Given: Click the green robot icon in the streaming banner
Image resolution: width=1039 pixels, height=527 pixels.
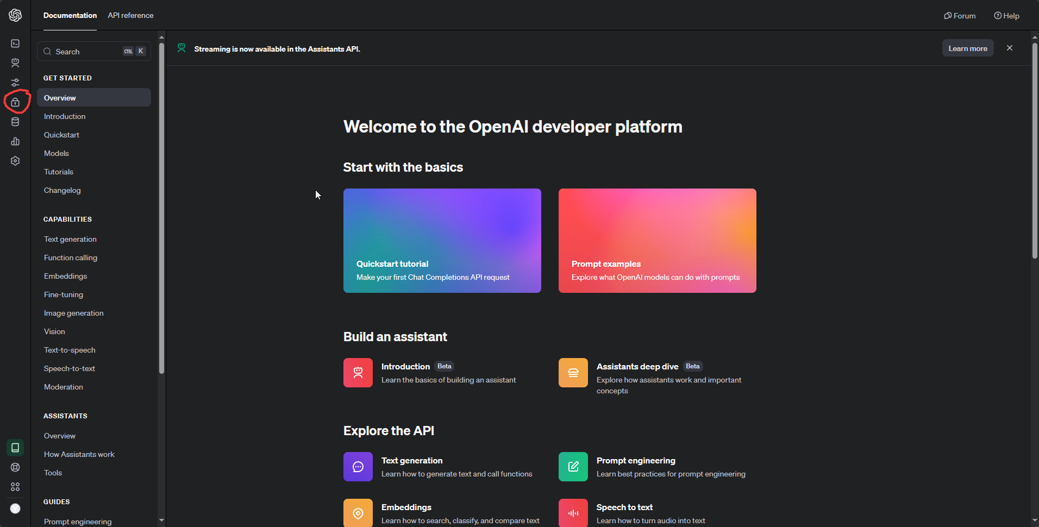Looking at the screenshot, I should click(181, 48).
